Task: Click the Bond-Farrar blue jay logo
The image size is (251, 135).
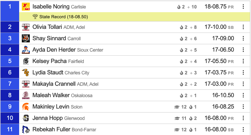Action: click(x=26, y=129)
